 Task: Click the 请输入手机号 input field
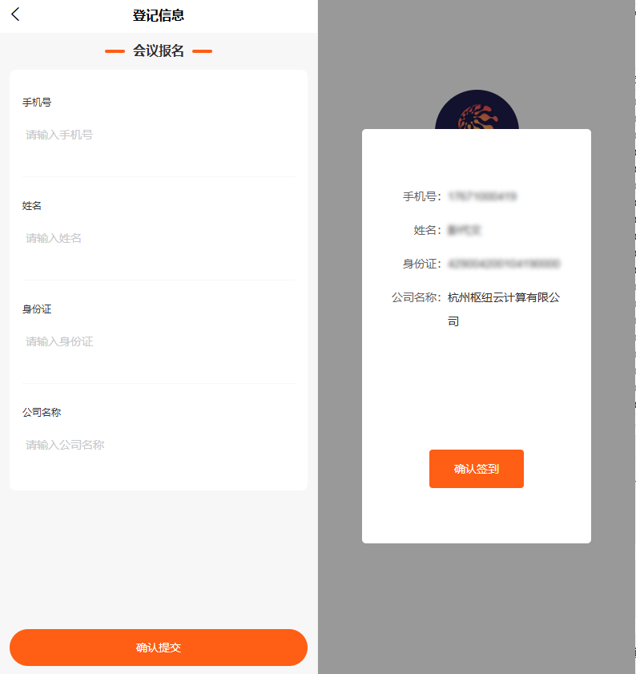tap(158, 135)
